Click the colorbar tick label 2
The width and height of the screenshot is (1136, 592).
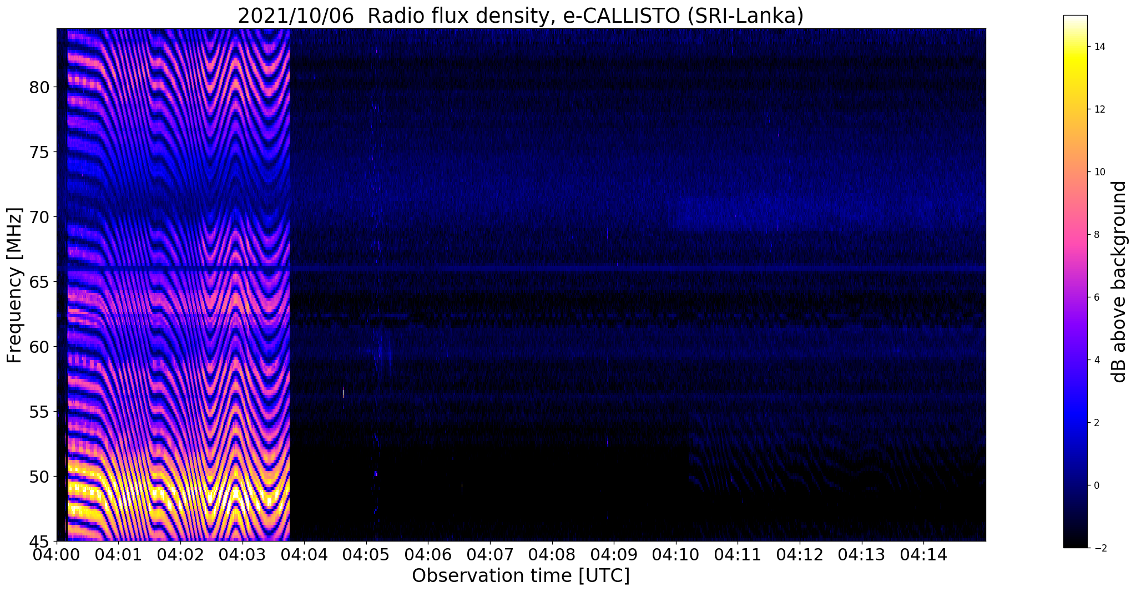(x=1096, y=423)
